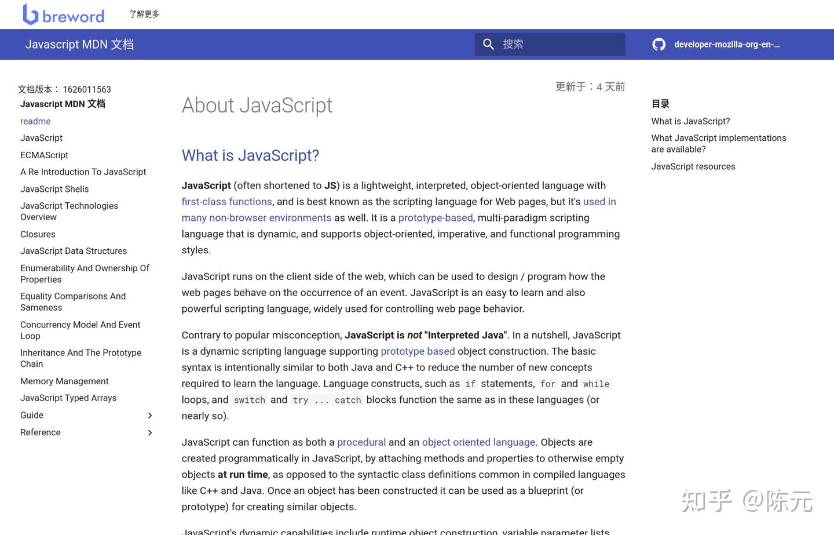Select readme in the sidebar
The height and width of the screenshot is (535, 834).
coord(35,121)
